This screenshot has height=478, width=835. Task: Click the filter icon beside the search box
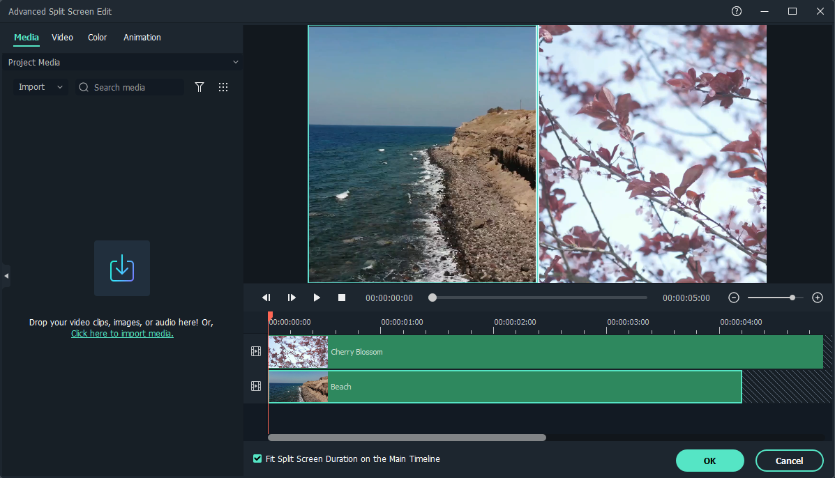click(x=200, y=87)
